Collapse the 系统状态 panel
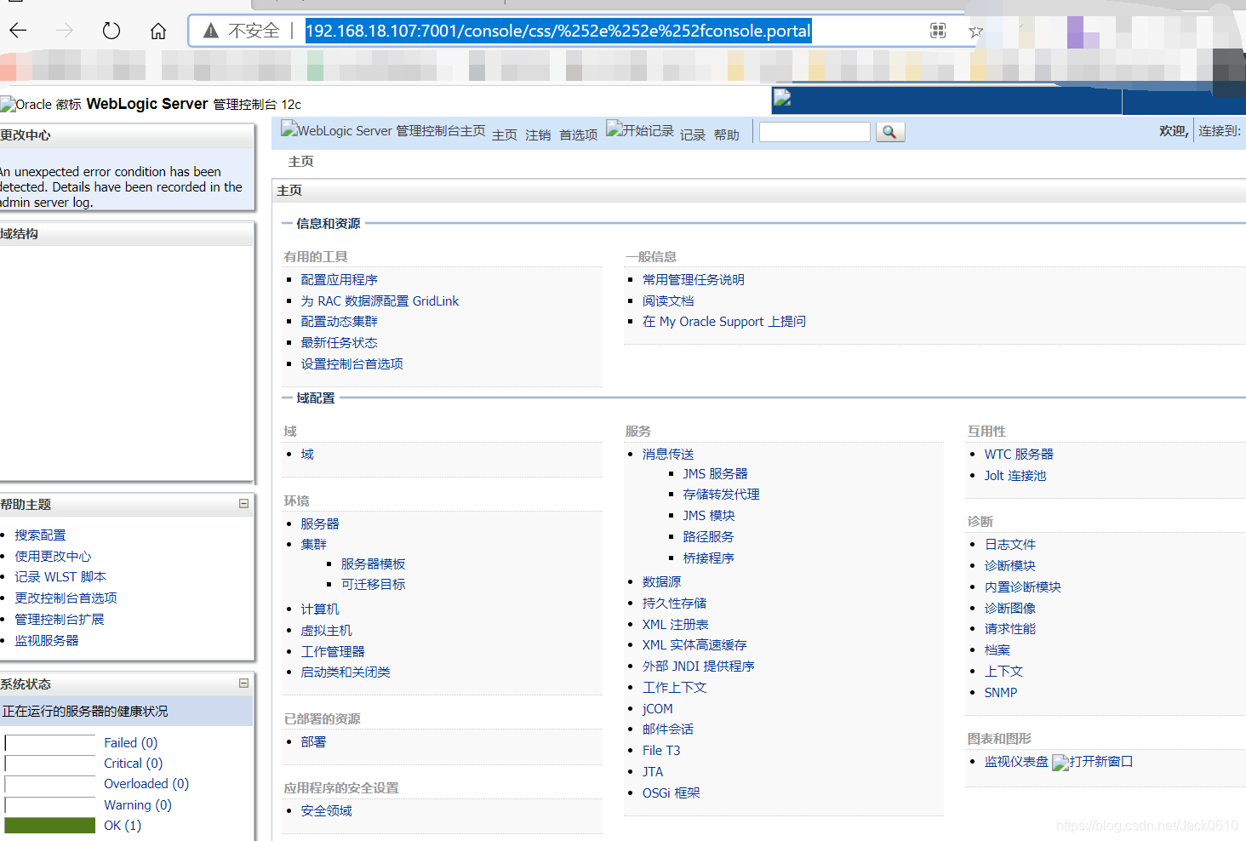 pyautogui.click(x=243, y=684)
